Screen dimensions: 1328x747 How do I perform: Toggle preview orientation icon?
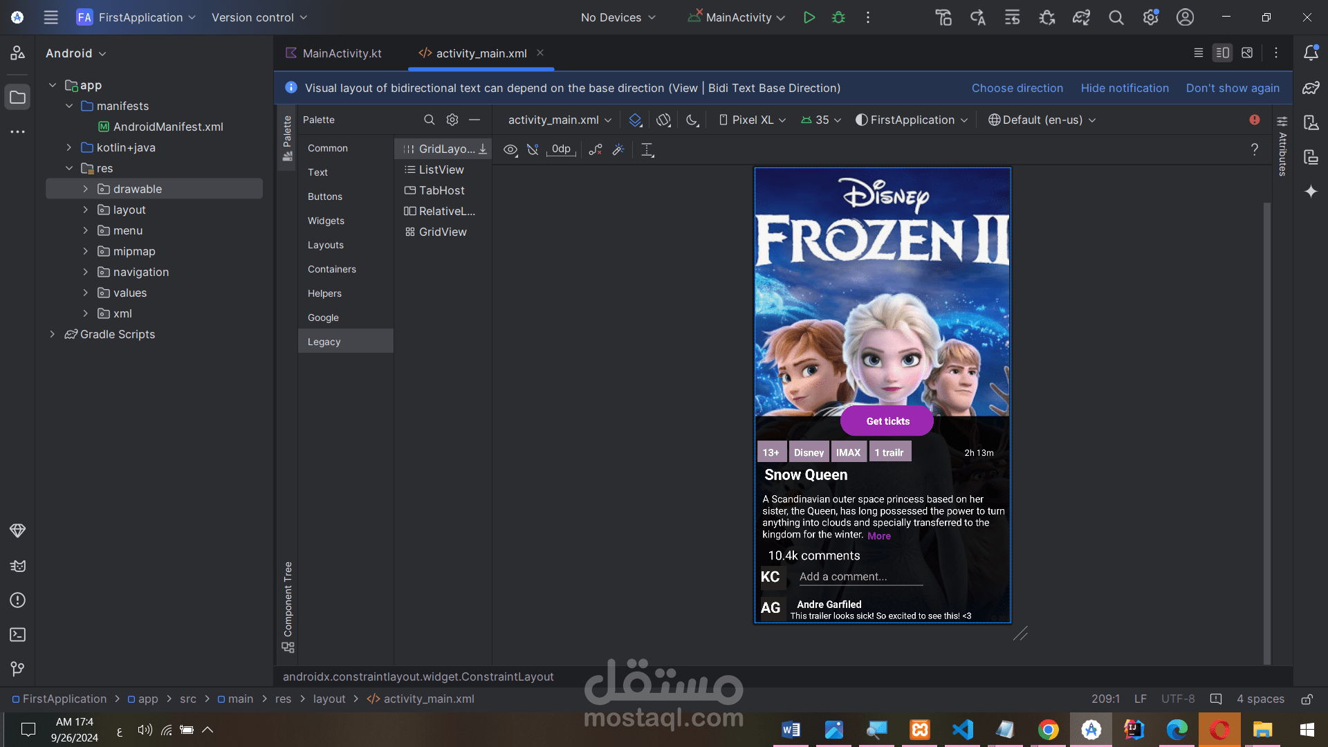663,120
